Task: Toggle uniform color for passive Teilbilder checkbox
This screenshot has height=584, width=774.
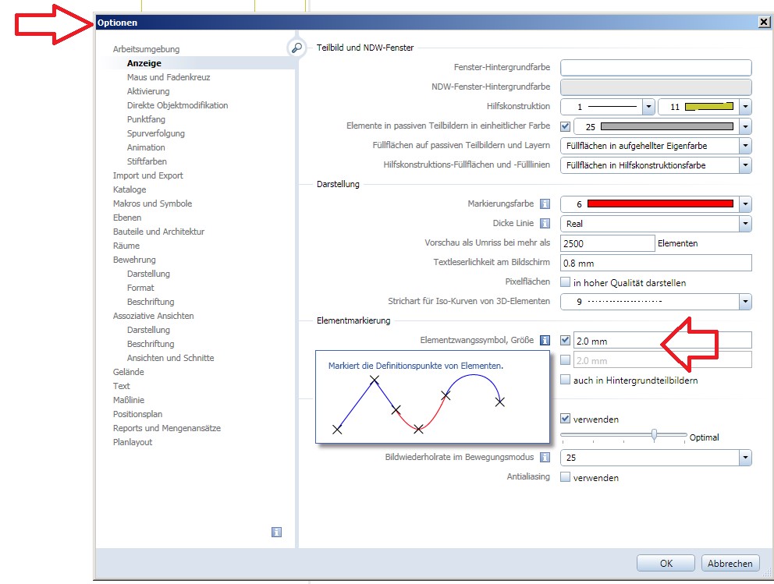Action: 566,126
